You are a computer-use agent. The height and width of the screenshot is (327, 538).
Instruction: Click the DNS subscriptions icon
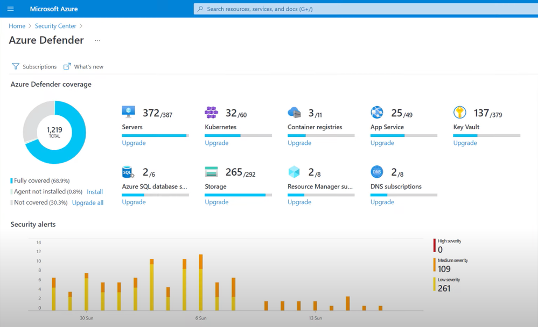[x=377, y=171]
